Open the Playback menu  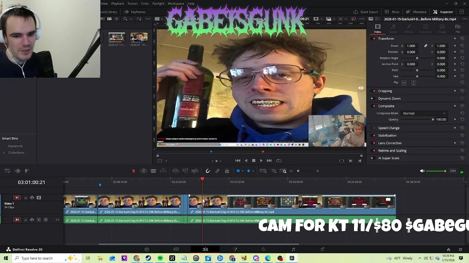(118, 4)
